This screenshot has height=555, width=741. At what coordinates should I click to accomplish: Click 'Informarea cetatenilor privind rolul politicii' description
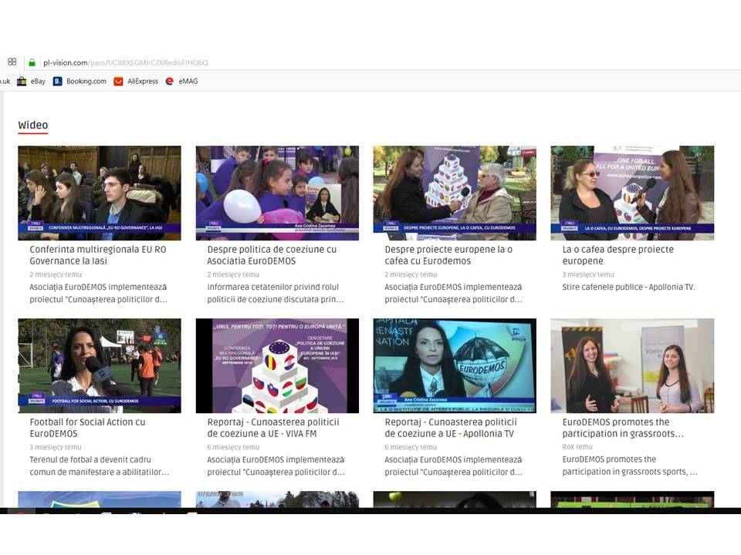(x=276, y=293)
